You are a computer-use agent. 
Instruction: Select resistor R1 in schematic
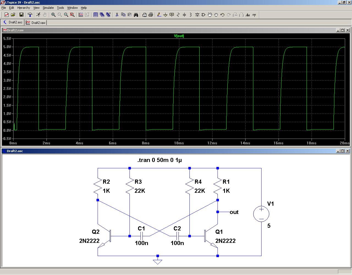point(218,186)
